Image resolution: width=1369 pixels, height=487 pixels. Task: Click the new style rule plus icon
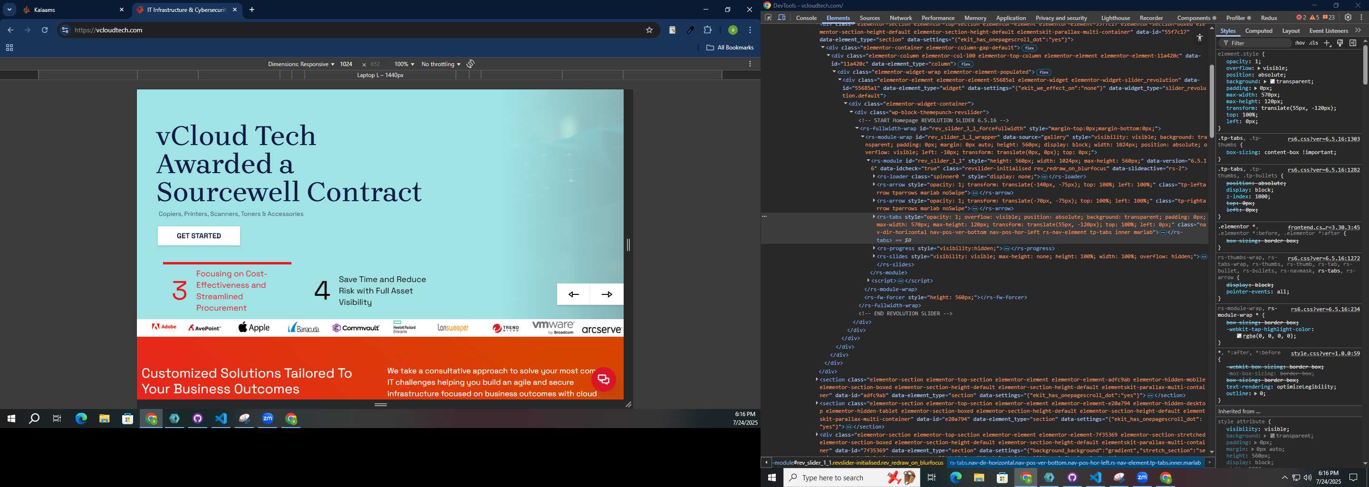1327,43
